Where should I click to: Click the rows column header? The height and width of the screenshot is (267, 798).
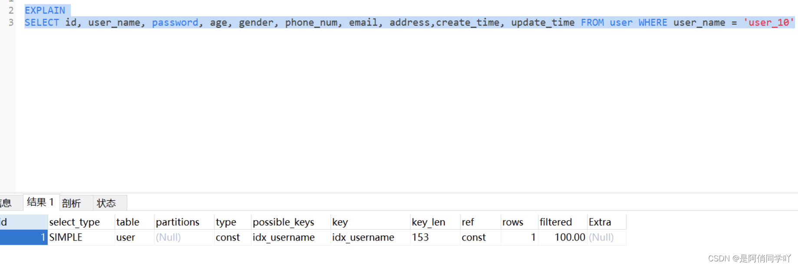pos(519,222)
